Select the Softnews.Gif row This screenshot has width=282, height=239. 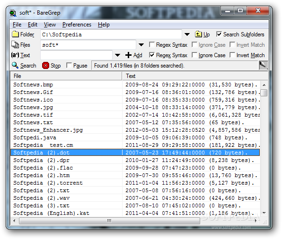(135, 92)
